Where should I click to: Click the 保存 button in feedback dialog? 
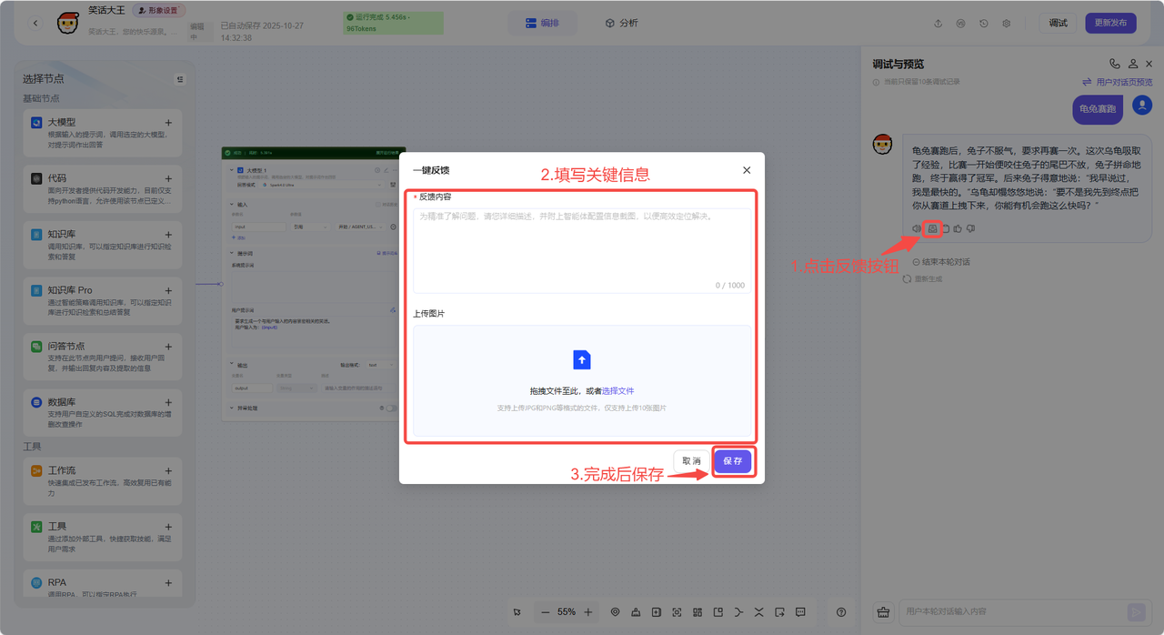click(x=732, y=461)
